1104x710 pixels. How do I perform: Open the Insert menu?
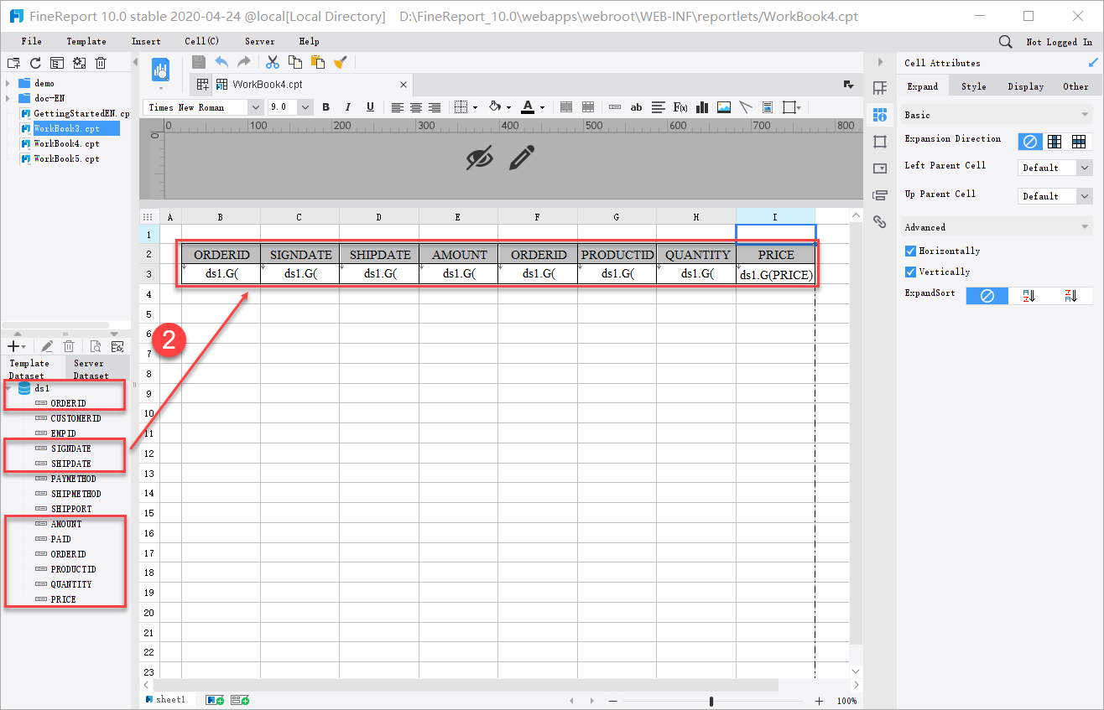pyautogui.click(x=146, y=41)
